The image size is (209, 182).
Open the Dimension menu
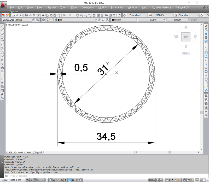pos(88,8)
